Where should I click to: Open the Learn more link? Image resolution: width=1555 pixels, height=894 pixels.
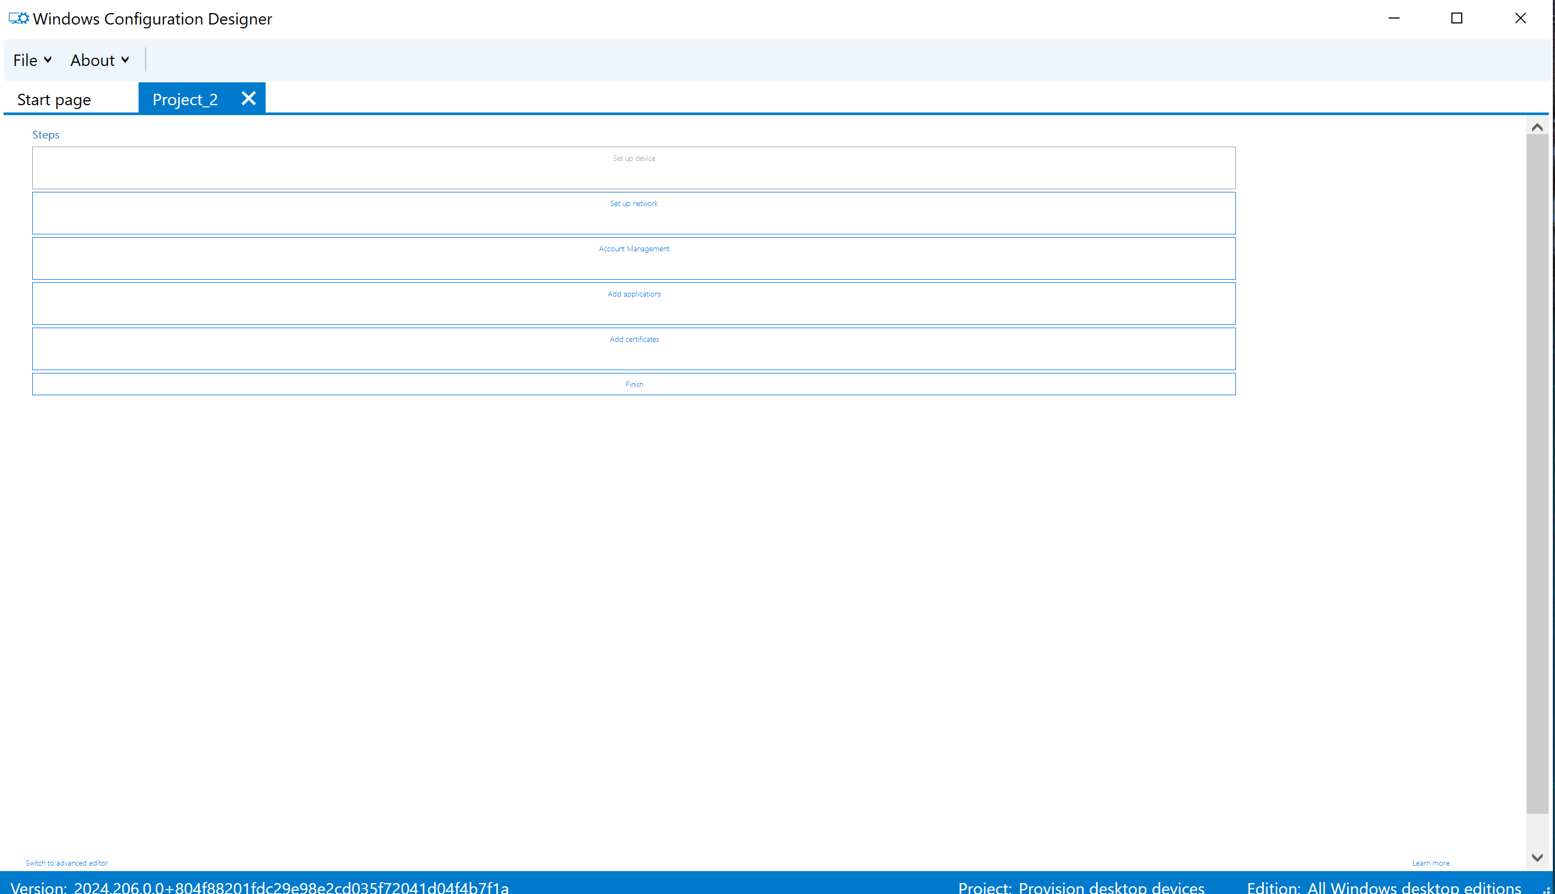coord(1430,863)
